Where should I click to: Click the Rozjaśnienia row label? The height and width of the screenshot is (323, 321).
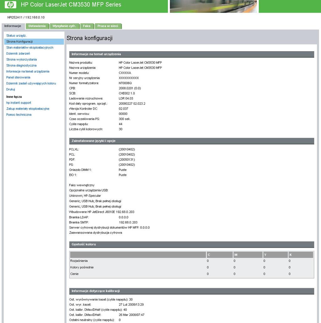[79, 261]
